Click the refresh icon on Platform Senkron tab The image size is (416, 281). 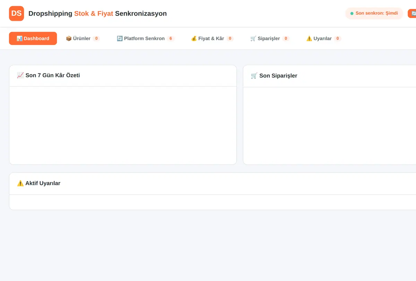pos(120,38)
